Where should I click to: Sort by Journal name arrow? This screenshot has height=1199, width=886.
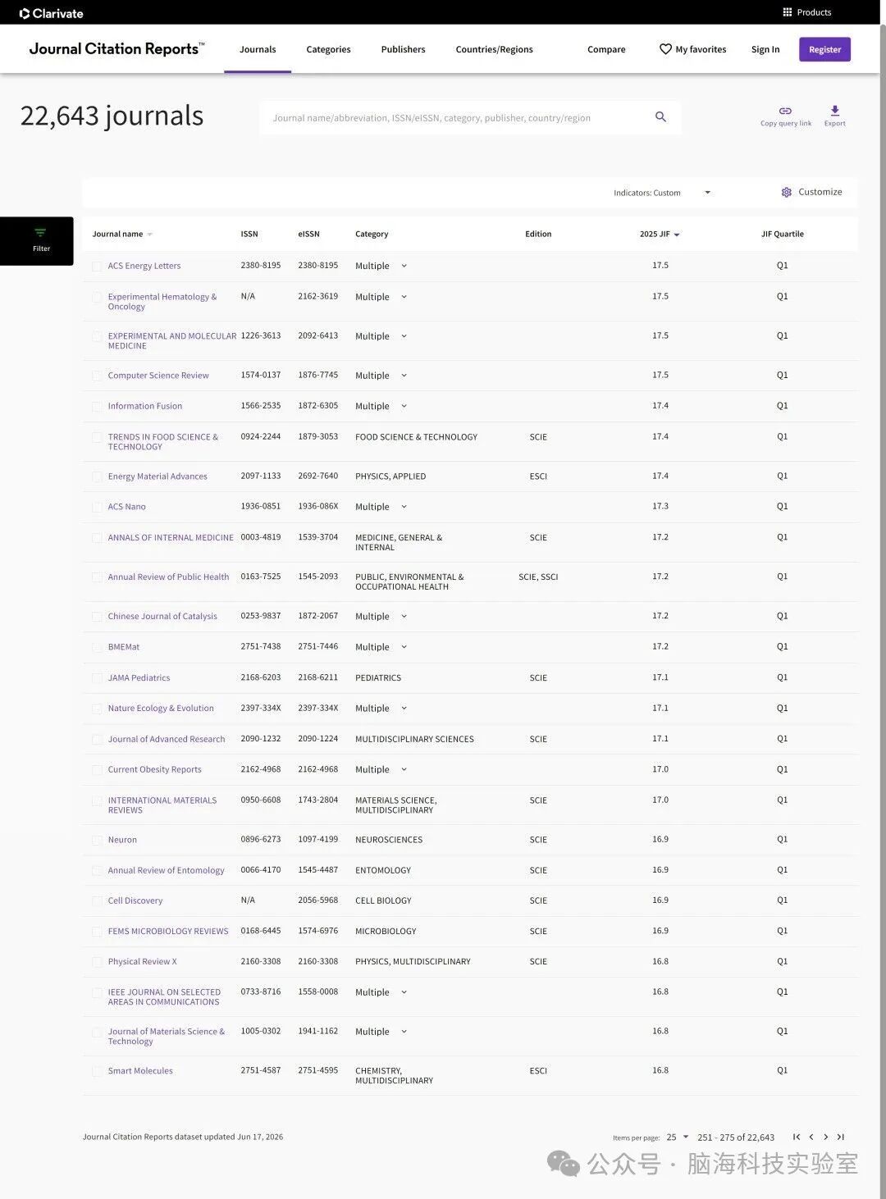[x=149, y=235]
